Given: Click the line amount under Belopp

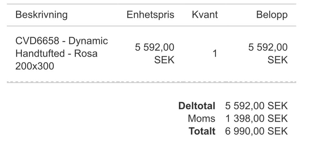Looking at the screenshot, I should (x=268, y=48).
